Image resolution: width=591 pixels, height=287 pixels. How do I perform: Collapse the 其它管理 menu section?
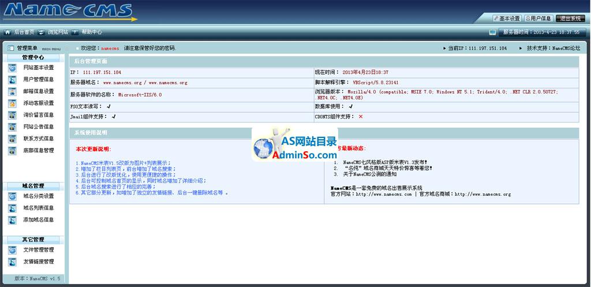pyautogui.click(x=33, y=240)
